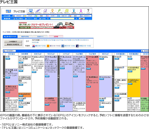Click the NISSAN クルマ一台プレゼント banner
Viewport: 149px width, 129px height.
tap(46, 25)
